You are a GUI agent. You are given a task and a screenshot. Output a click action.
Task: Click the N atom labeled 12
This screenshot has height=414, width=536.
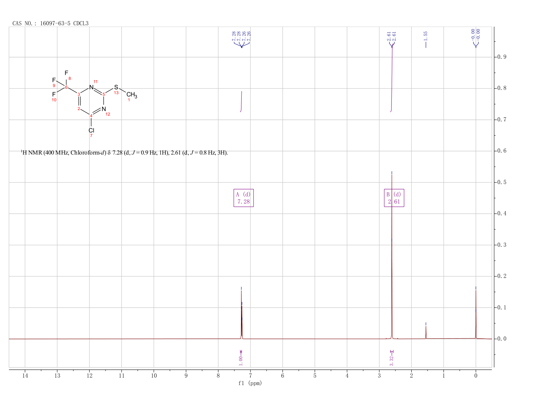pos(104,109)
